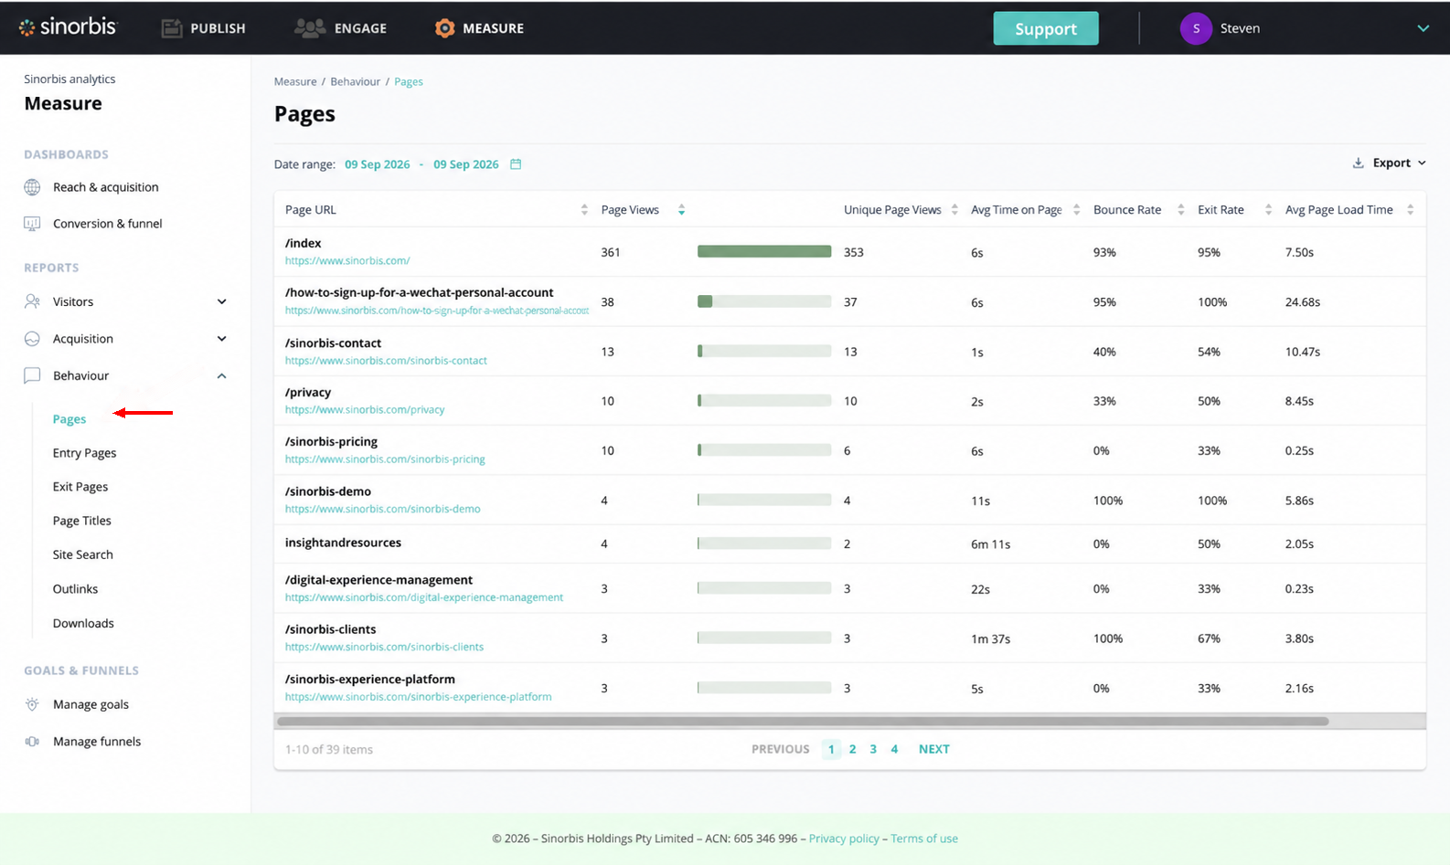Go to the NEXT page of results

click(x=934, y=749)
